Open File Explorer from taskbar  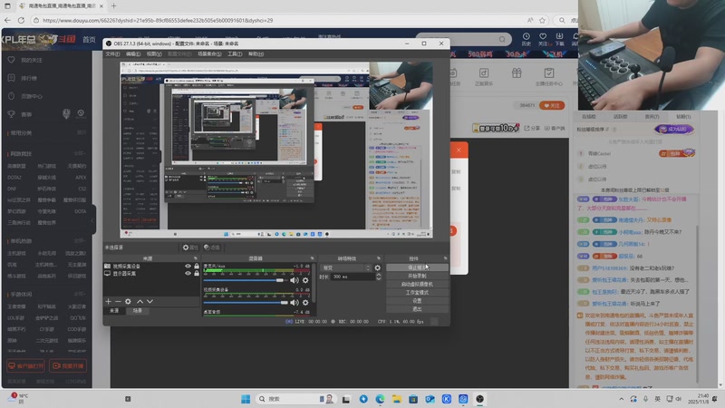coord(396,399)
